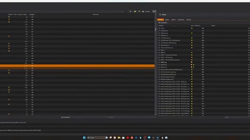This screenshot has height=140, width=250.
Task: Open the Без группировки grouping dropdown
Action: click(84, 117)
